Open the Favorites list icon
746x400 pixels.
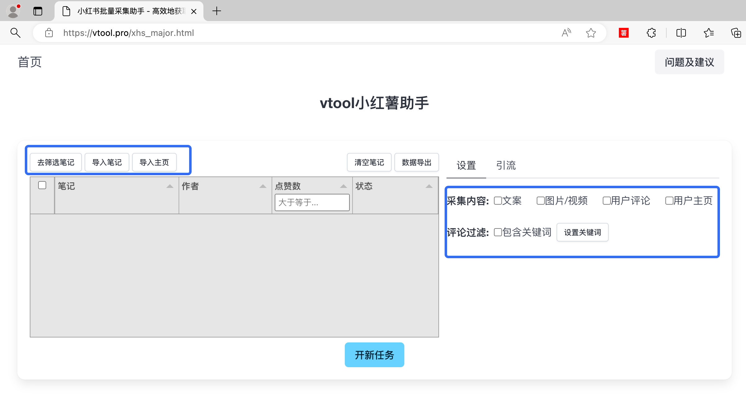tap(709, 33)
